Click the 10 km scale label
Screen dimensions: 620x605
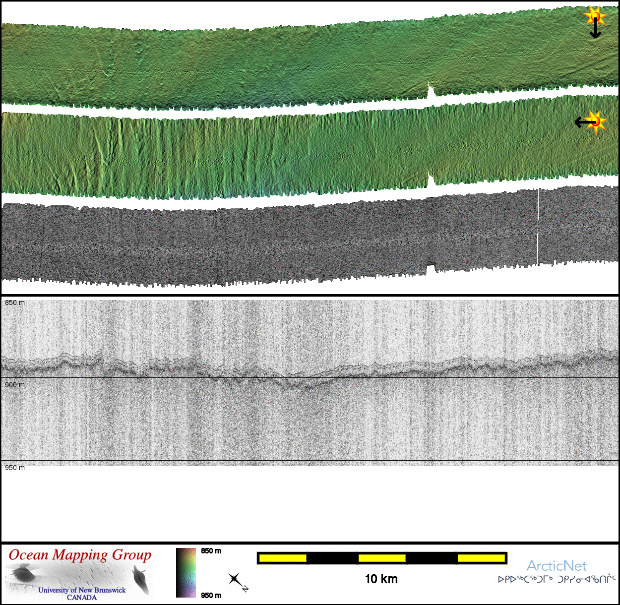tap(381, 579)
